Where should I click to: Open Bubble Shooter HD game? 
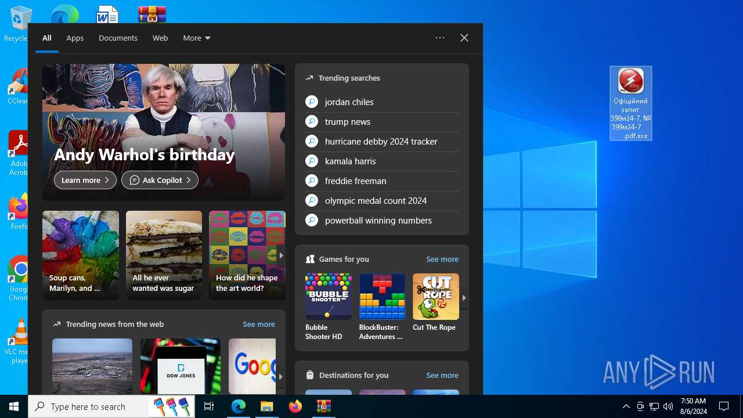point(329,307)
